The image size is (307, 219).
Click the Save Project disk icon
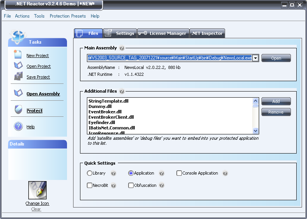[18, 77]
